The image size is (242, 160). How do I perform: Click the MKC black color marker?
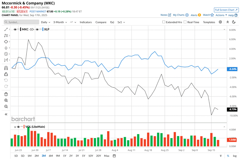pyautogui.click(x=21, y=29)
